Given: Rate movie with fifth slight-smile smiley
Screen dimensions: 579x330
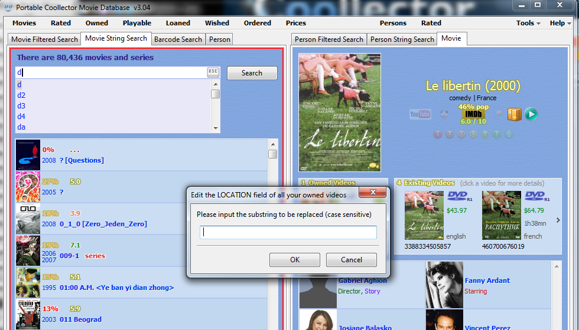Looking at the screenshot, I should (485, 135).
